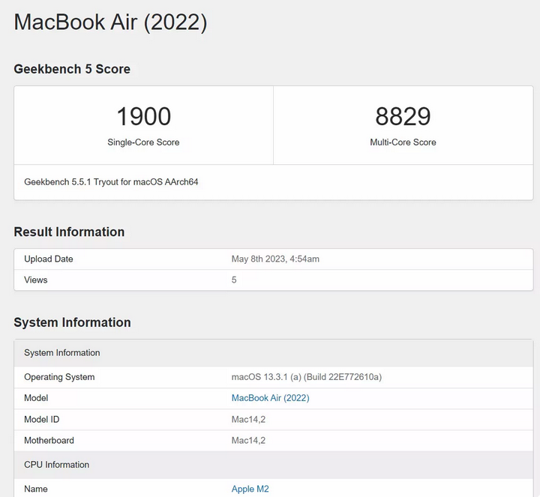Viewport: 540px width, 497px height.
Task: Click the System Information table header row
Action: tap(274, 353)
